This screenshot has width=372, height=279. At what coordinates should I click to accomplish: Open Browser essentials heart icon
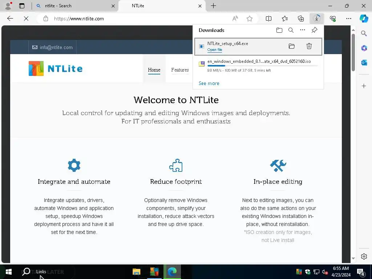333,19
